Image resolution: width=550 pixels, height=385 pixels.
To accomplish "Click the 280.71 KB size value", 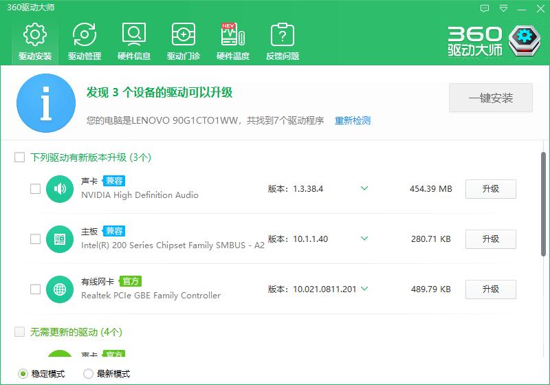I will 431,239.
